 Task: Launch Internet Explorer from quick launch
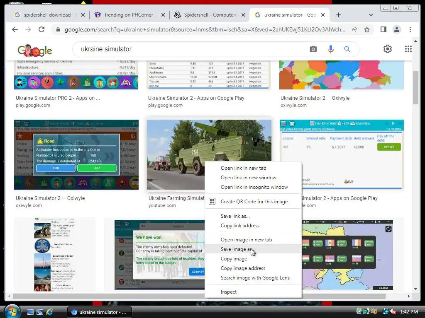coord(49,312)
